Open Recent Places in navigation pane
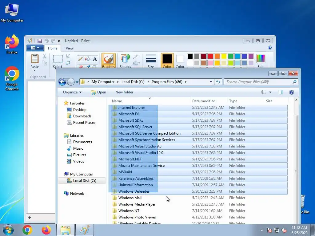 84,123
